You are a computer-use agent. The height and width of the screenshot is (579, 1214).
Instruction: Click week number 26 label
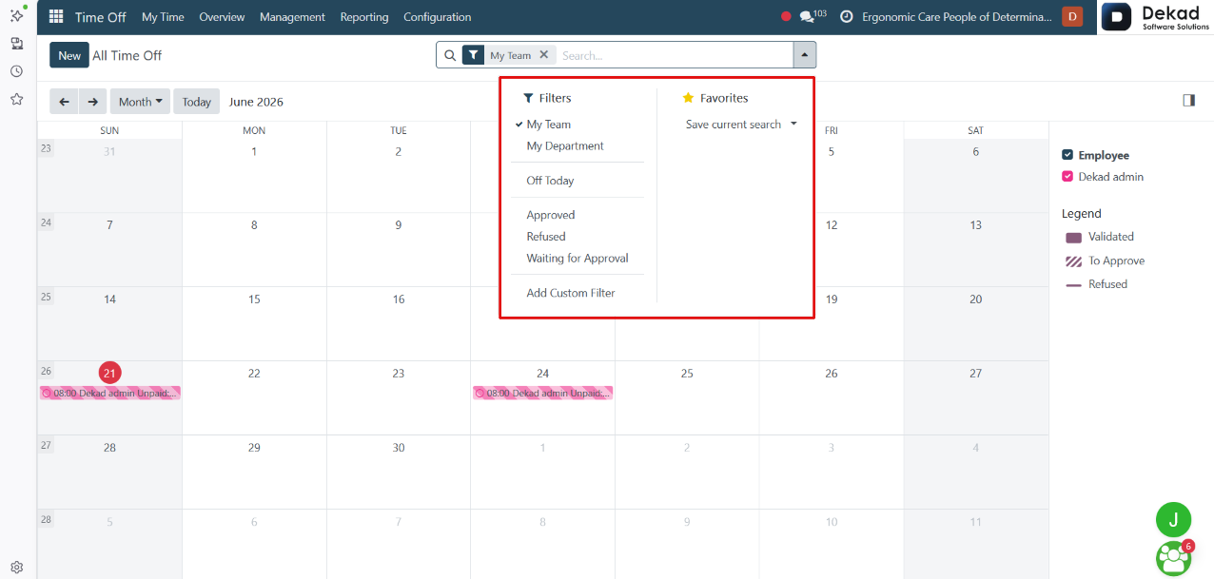click(46, 371)
